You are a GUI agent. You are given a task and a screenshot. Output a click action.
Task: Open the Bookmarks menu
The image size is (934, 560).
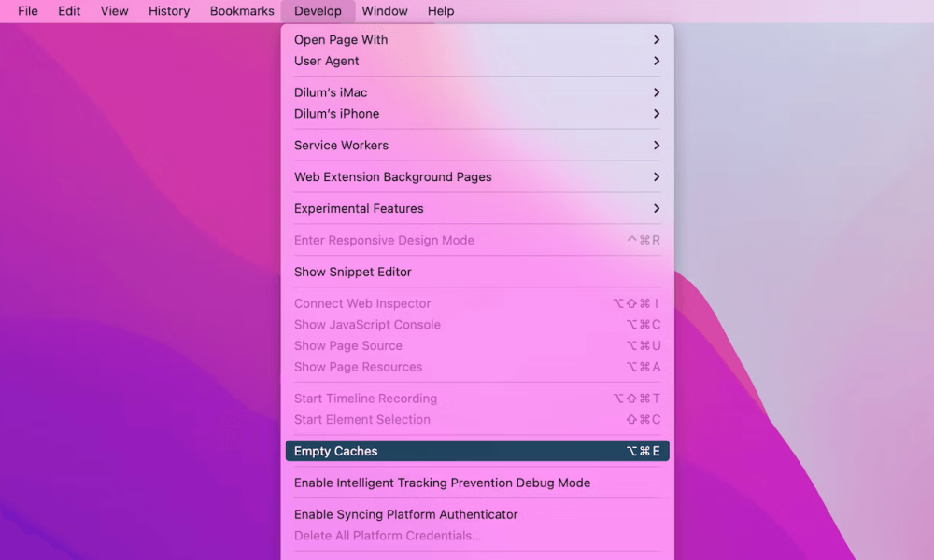[x=242, y=11]
